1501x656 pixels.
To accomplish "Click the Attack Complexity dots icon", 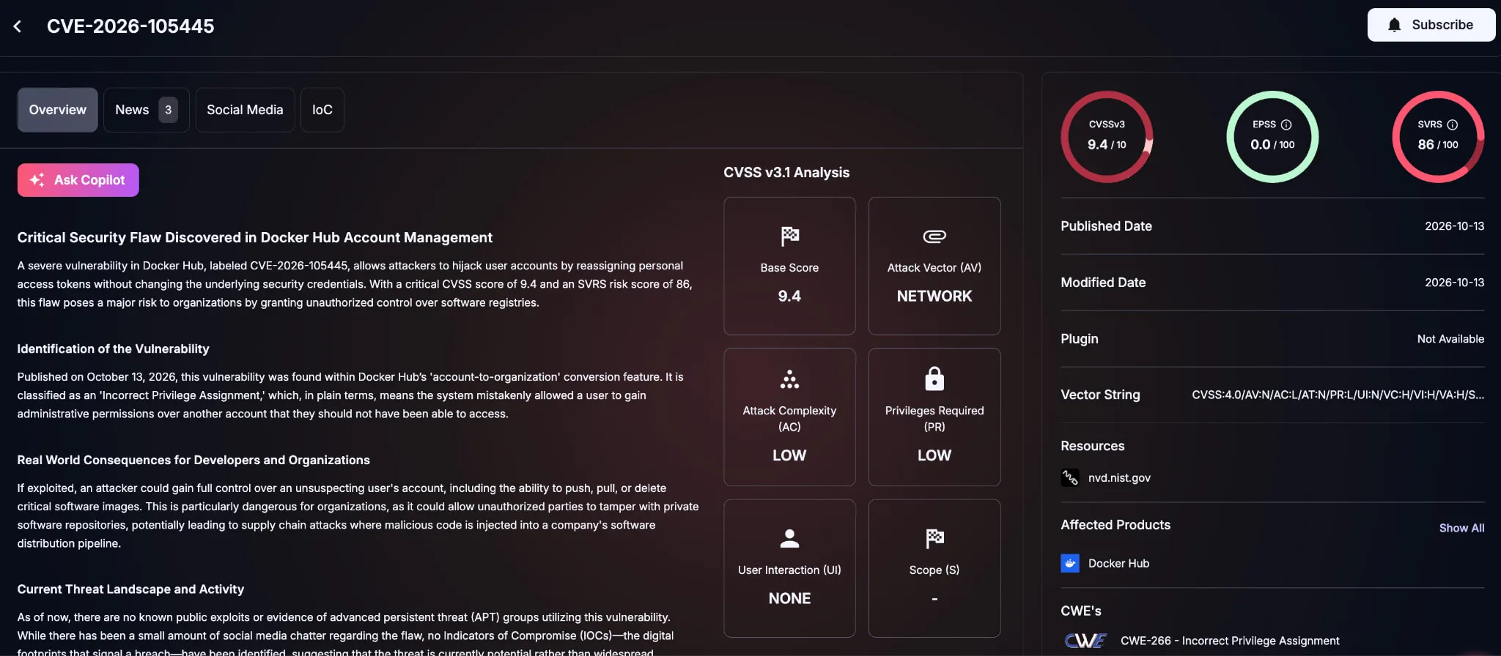I will pyautogui.click(x=789, y=379).
